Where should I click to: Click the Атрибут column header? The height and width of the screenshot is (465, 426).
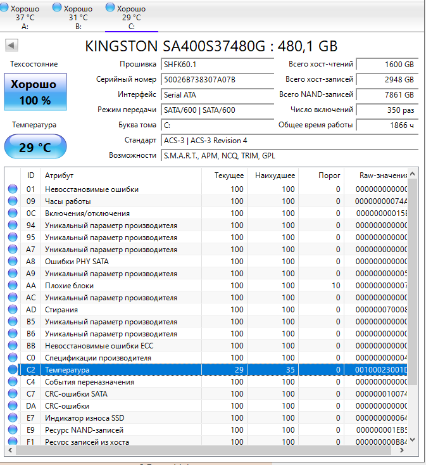click(121, 175)
